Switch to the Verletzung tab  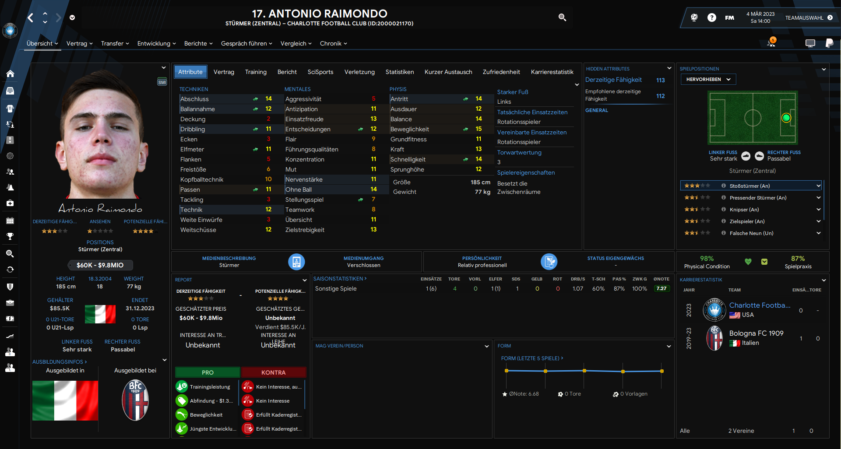[359, 72]
